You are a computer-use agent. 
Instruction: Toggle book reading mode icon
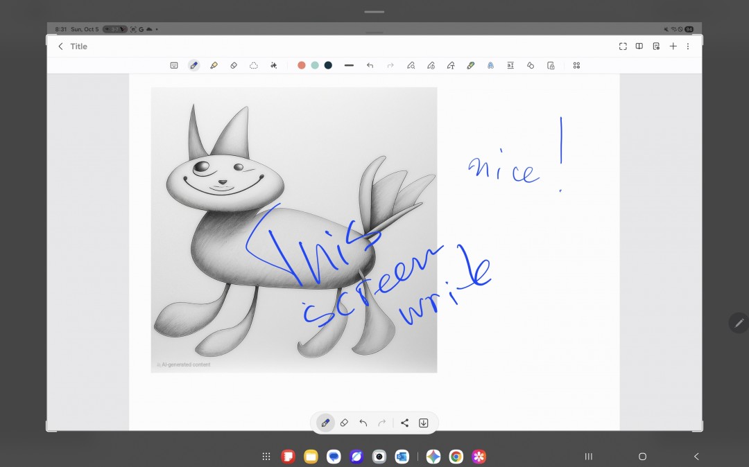(x=639, y=46)
